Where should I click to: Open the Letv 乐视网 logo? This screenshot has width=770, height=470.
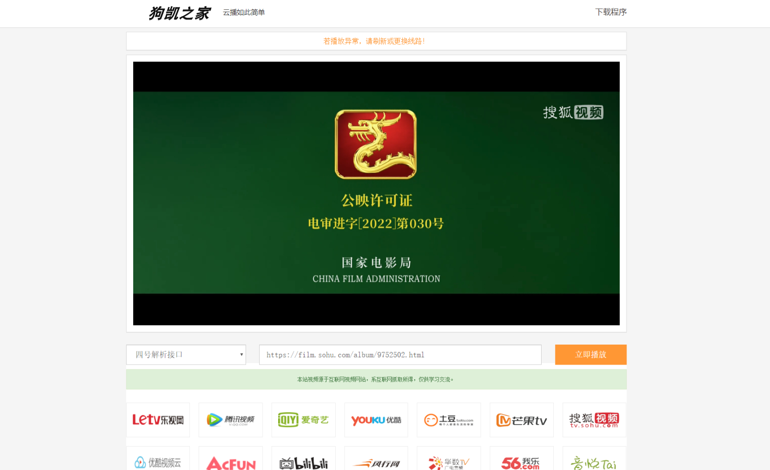[158, 420]
